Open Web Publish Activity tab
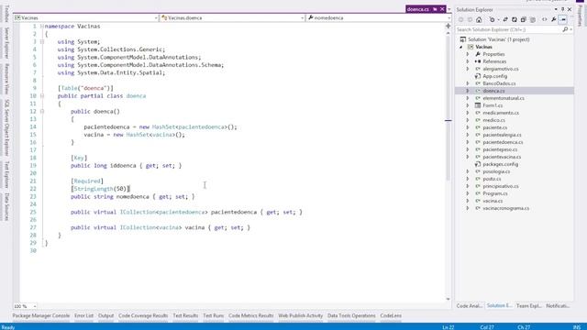Screen dimensions: 587x330 coord(300,315)
